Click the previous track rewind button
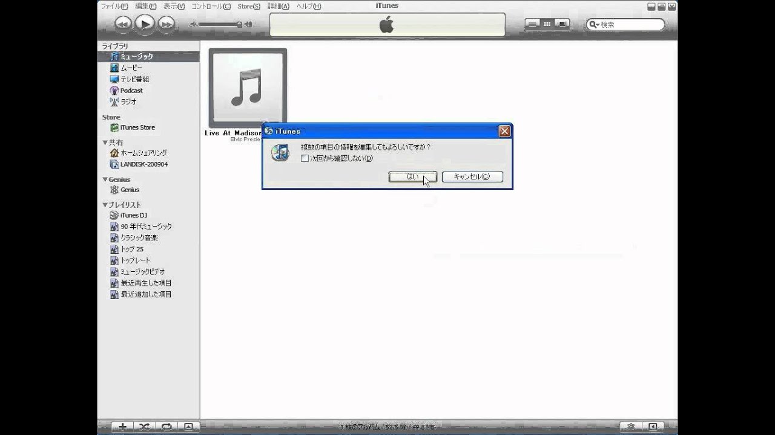The image size is (775, 435). point(123,24)
